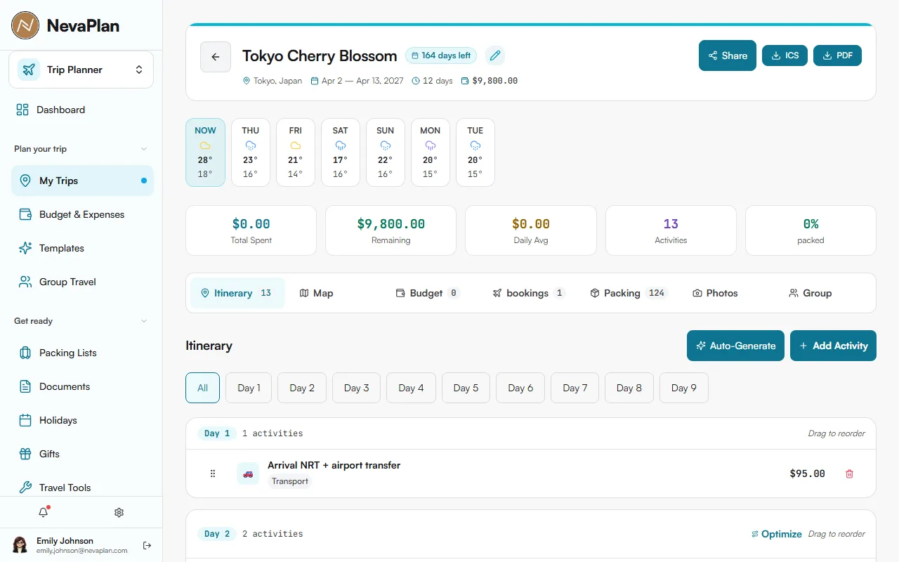Open notifications bell icon
Screen dimensions: 899x562
pyautogui.click(x=44, y=513)
